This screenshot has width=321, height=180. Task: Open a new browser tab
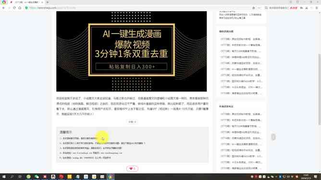point(48,2)
